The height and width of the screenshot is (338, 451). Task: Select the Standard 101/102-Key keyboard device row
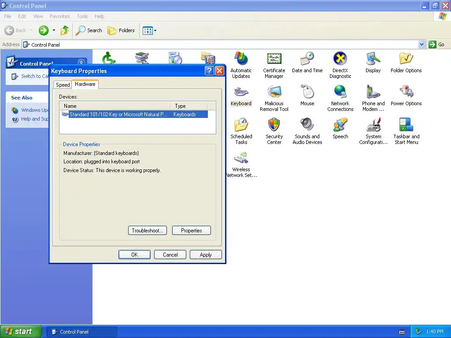coord(134,114)
